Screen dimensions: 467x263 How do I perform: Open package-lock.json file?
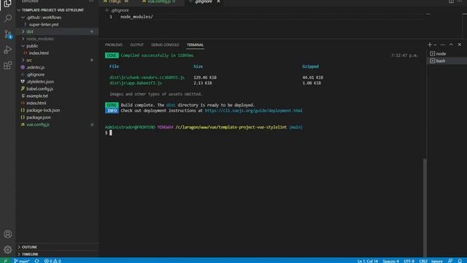(43, 110)
